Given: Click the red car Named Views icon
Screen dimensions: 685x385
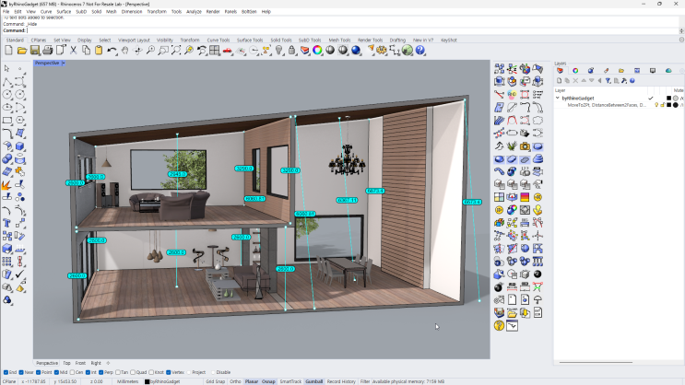Looking at the screenshot, I should [x=228, y=51].
